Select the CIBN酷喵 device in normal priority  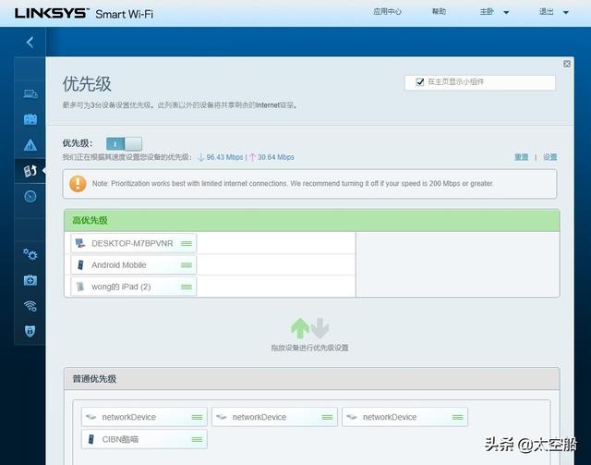pyautogui.click(x=143, y=439)
